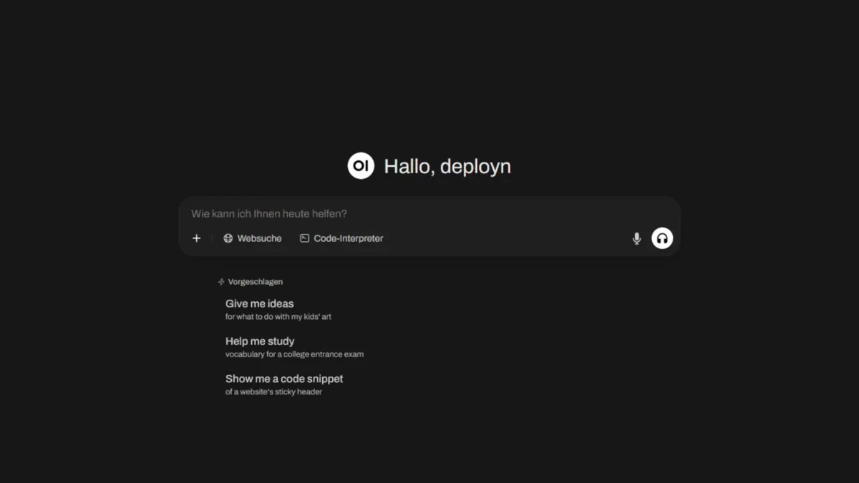This screenshot has height=483, width=859.
Task: Click 'vocabulary for a college entrance exam'
Action: pyautogui.click(x=295, y=354)
